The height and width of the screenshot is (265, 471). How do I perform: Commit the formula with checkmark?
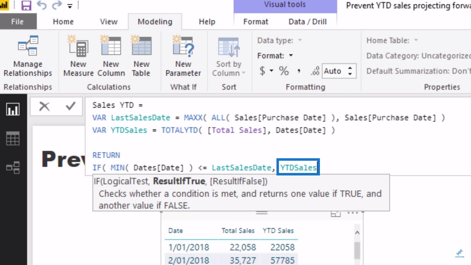tap(70, 106)
